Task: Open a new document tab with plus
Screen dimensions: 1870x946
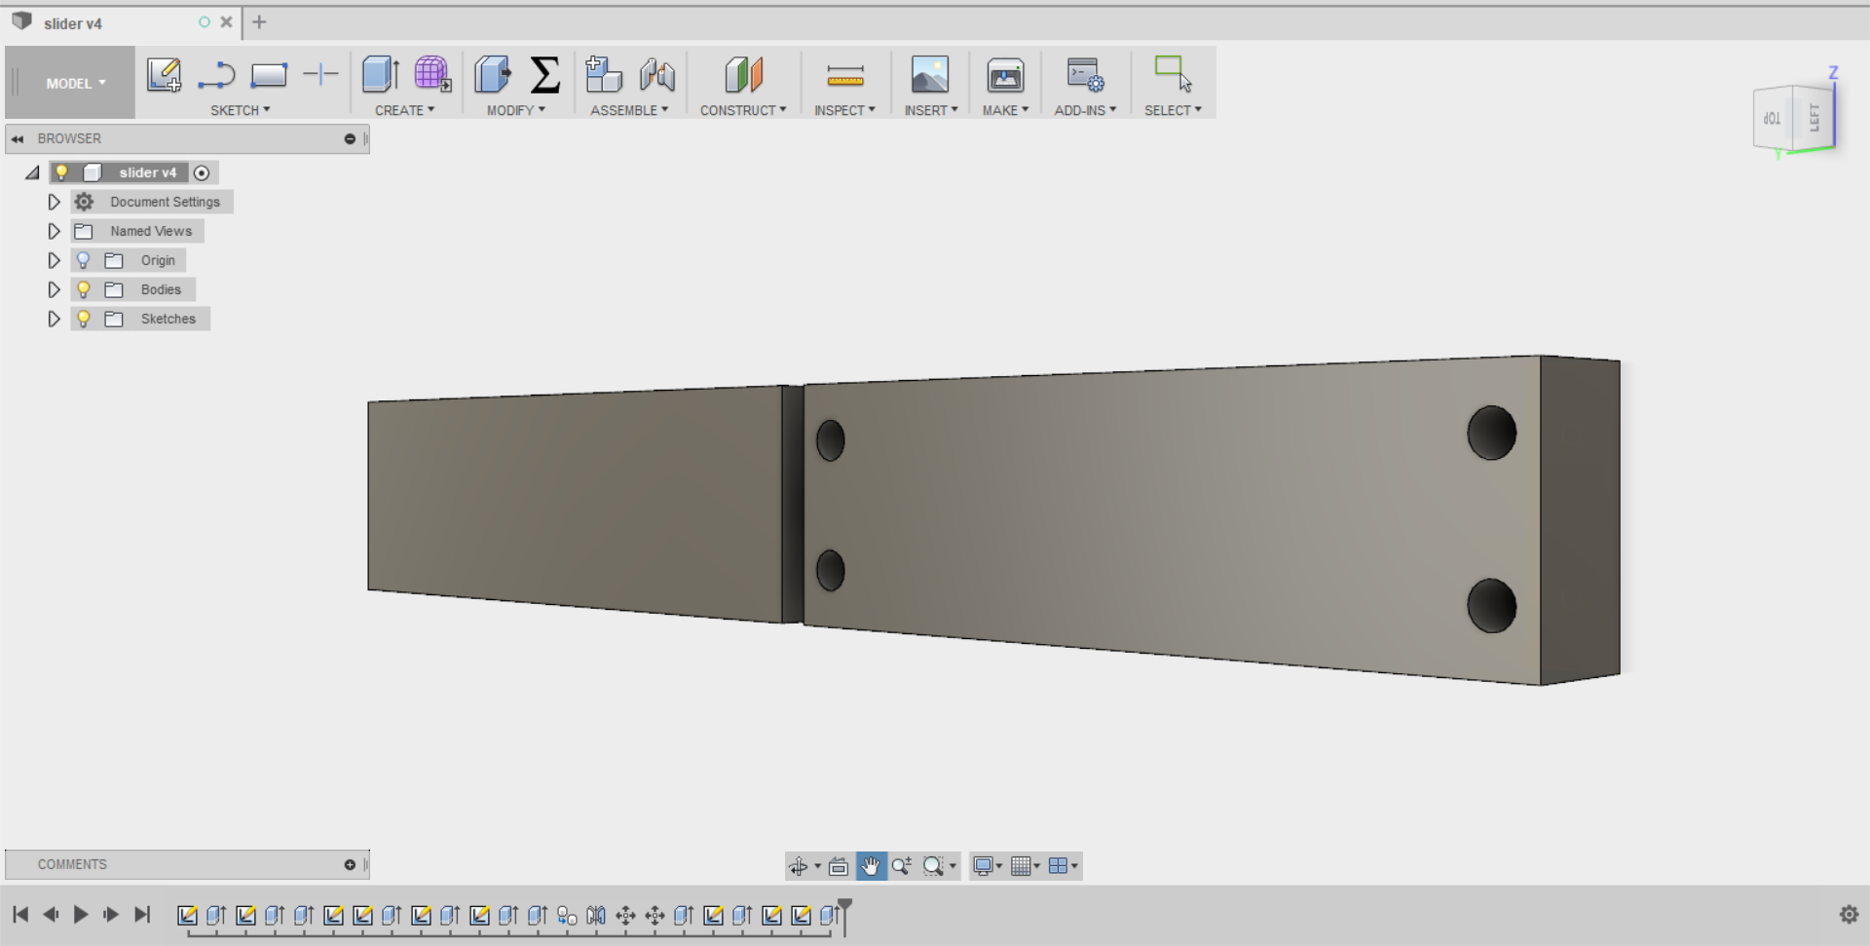Action: tap(259, 21)
